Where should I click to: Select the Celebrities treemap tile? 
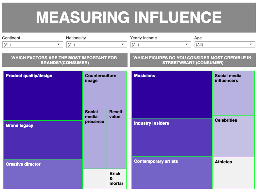pyautogui.click(x=233, y=136)
